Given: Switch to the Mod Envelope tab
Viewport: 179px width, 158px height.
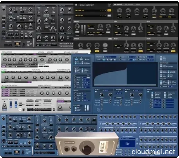Looking at the screenshot, I should (129, 4).
